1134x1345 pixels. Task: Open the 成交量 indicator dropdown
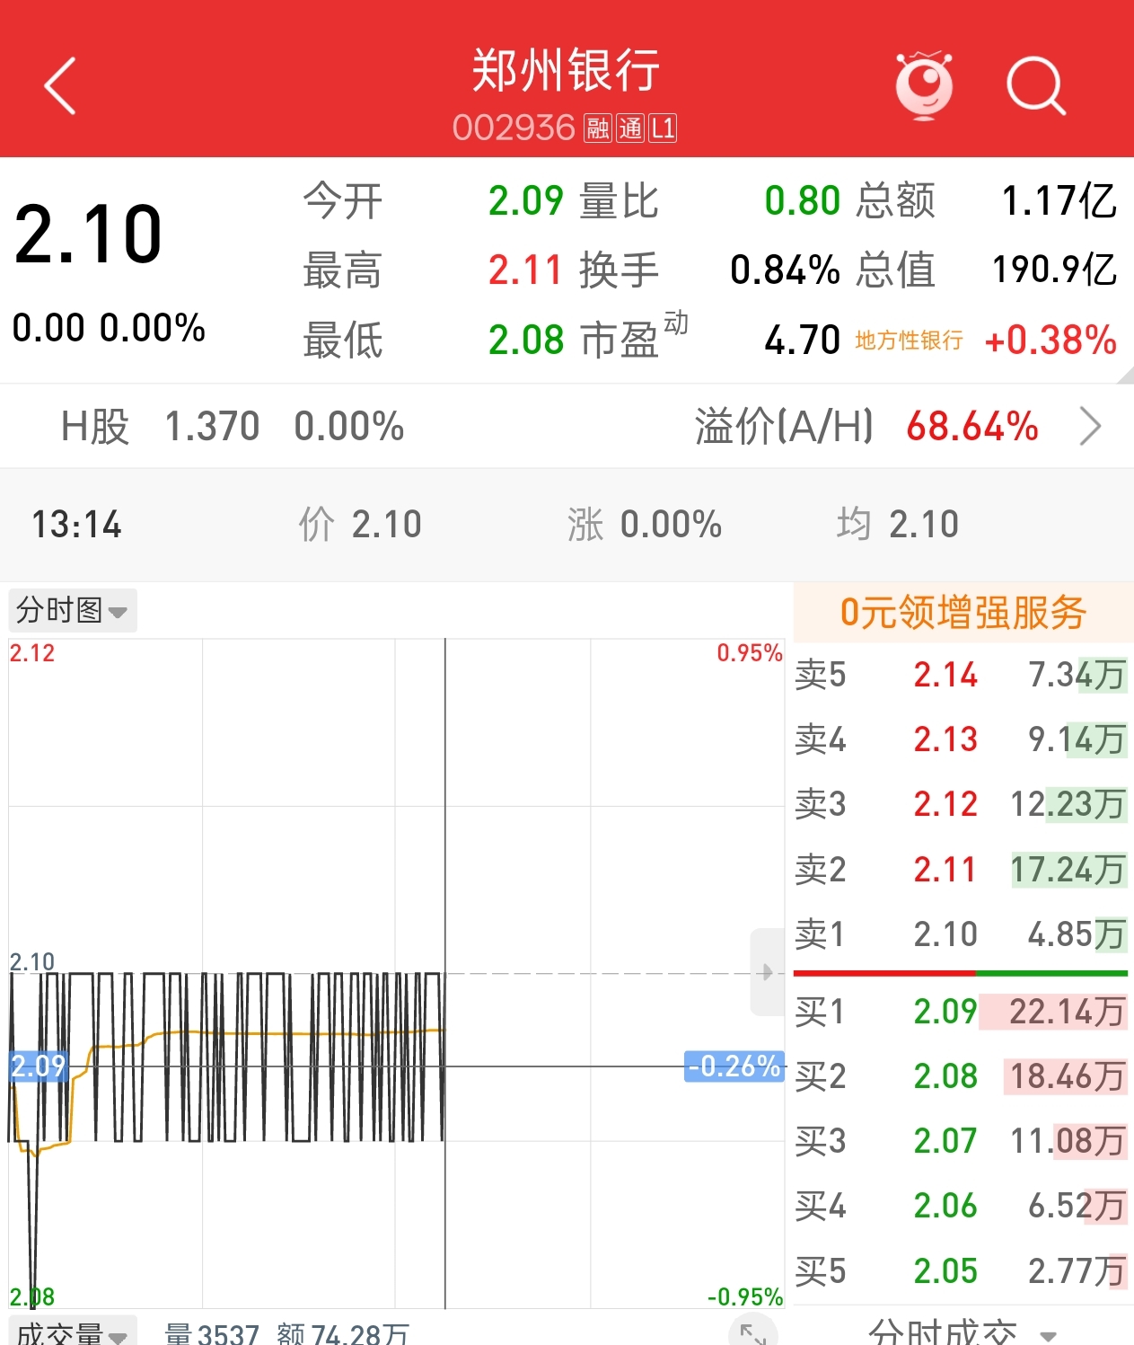(x=72, y=1333)
